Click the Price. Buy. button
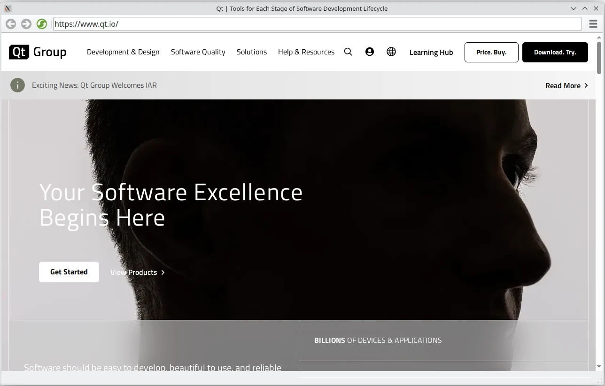This screenshot has width=605, height=386. coord(491,52)
